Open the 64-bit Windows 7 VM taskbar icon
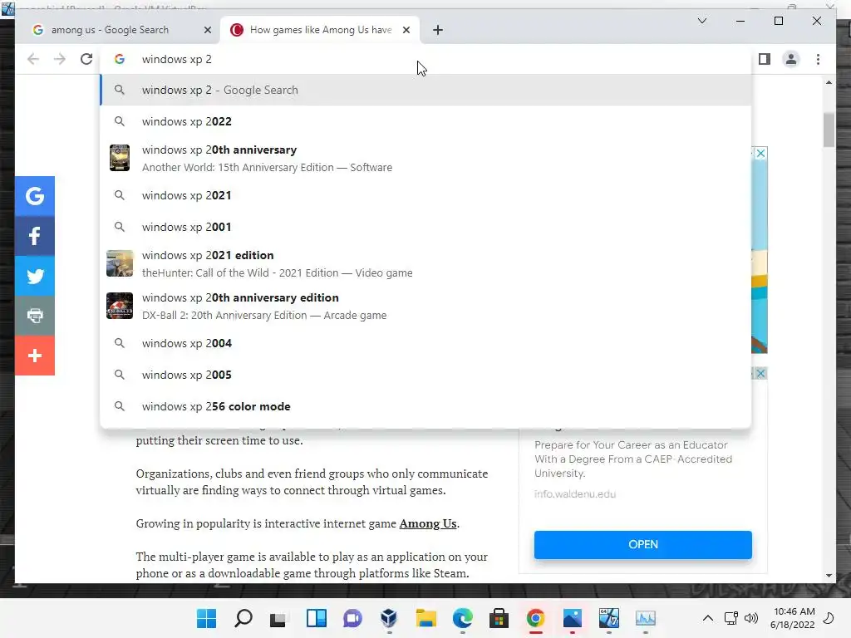The image size is (851, 638). tap(609, 618)
